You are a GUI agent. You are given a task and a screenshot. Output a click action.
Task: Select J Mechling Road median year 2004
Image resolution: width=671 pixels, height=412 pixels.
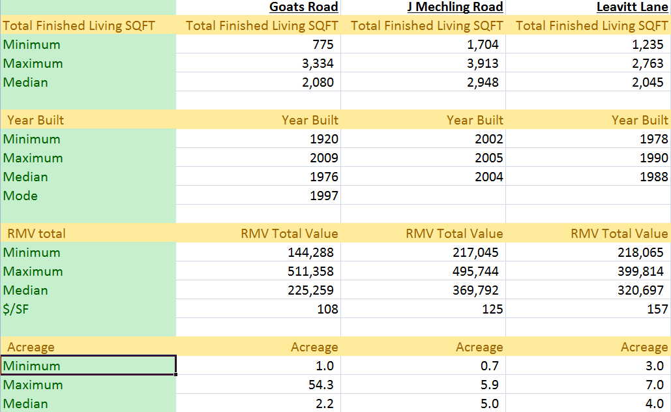pyautogui.click(x=489, y=177)
